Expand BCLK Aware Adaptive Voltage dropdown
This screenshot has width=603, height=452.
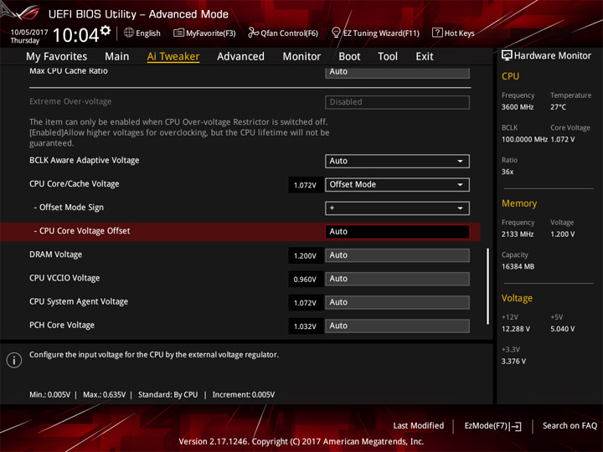click(397, 161)
